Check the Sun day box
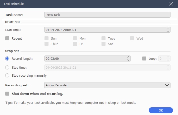This screenshot has width=178, height=115. coord(46,38)
